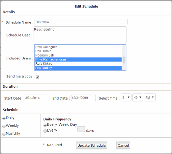Image resolution: width=172 pixels, height=154 pixels.
Task: Click the Start Date field
Action: pos(37,98)
